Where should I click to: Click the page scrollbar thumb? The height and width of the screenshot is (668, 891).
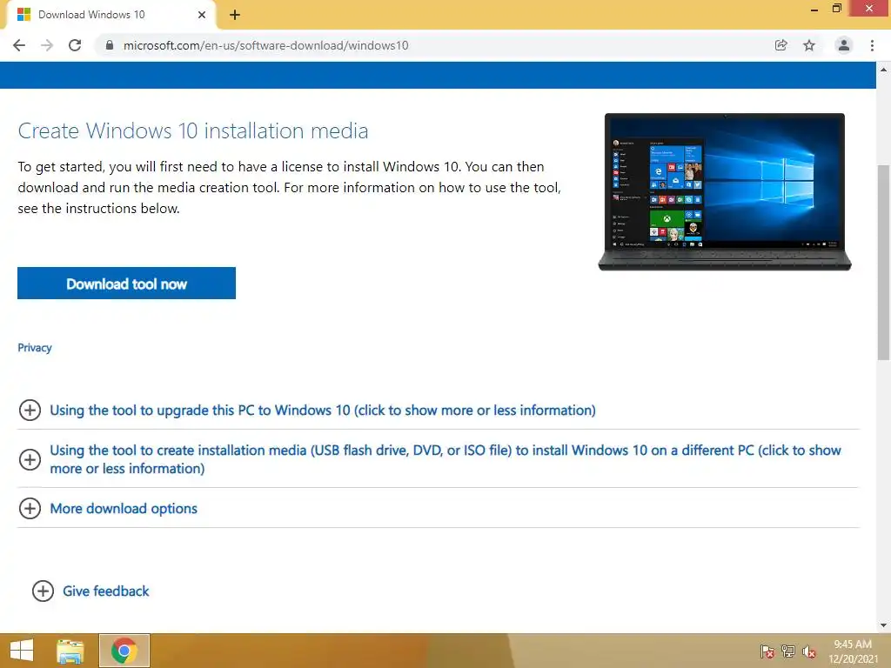tap(883, 263)
